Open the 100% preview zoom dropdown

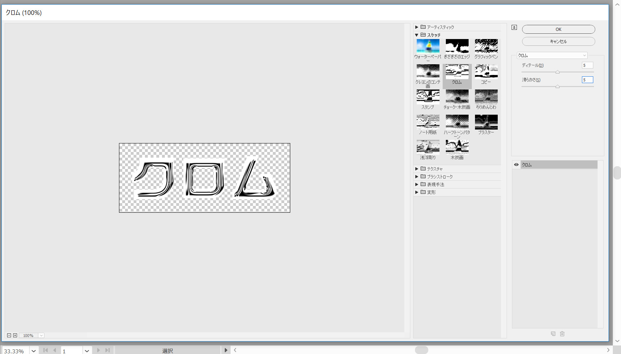point(41,336)
